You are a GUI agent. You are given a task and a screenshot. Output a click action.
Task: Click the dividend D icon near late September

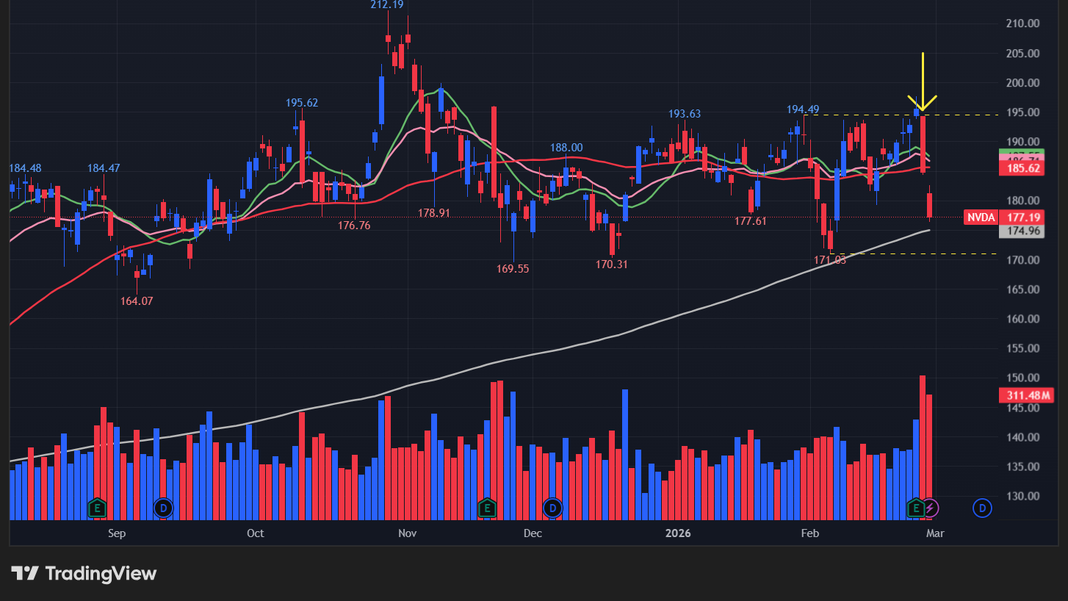coord(163,508)
